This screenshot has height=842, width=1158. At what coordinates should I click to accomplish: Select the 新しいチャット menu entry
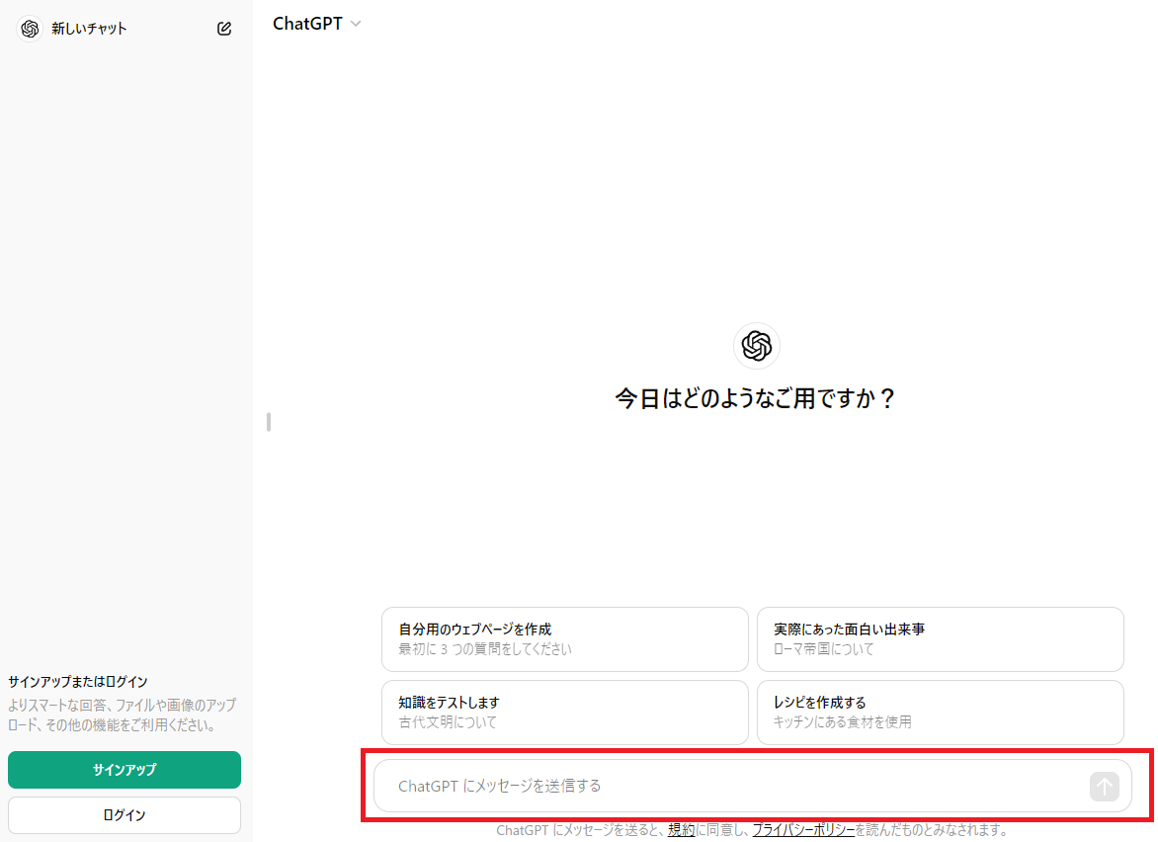tap(87, 29)
